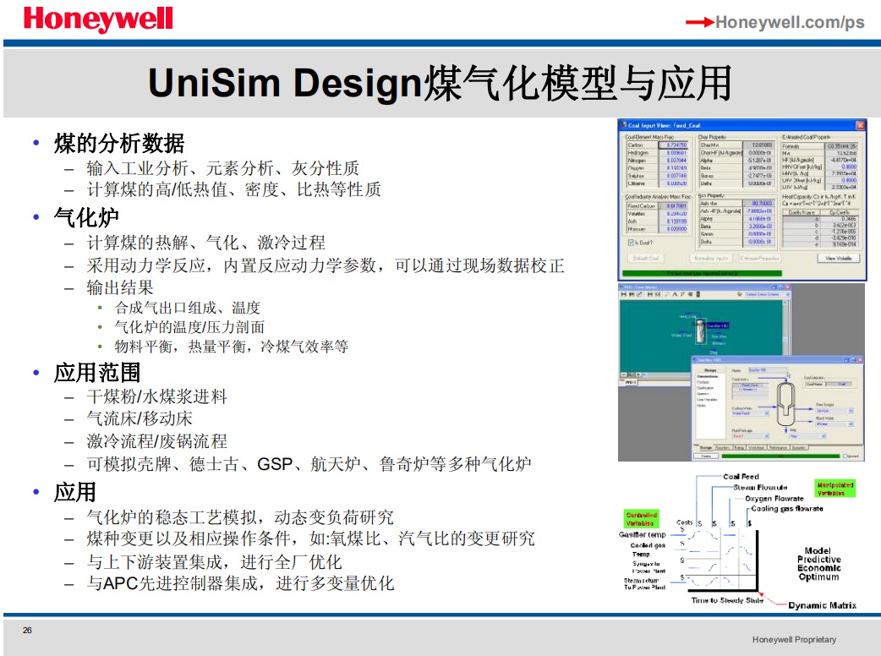The height and width of the screenshot is (656, 881).
Task: Open the Cooling Water stream dropdown
Action: click(x=766, y=413)
